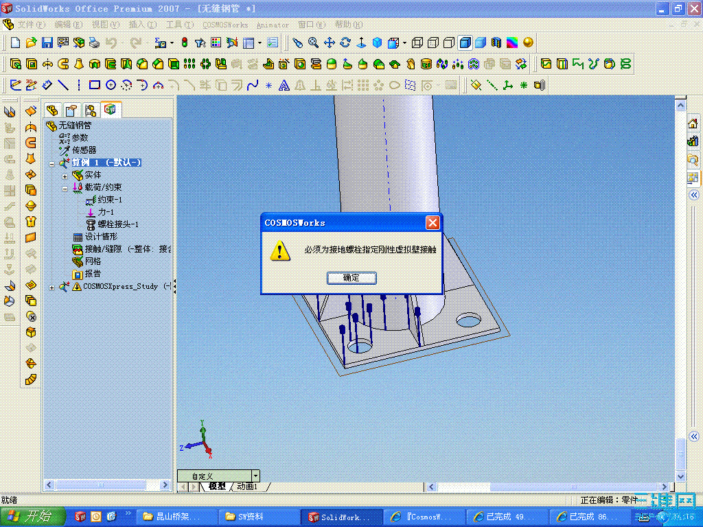Switch to the 模型 bottom tab
Screen dimensions: 703x527
coord(217,487)
